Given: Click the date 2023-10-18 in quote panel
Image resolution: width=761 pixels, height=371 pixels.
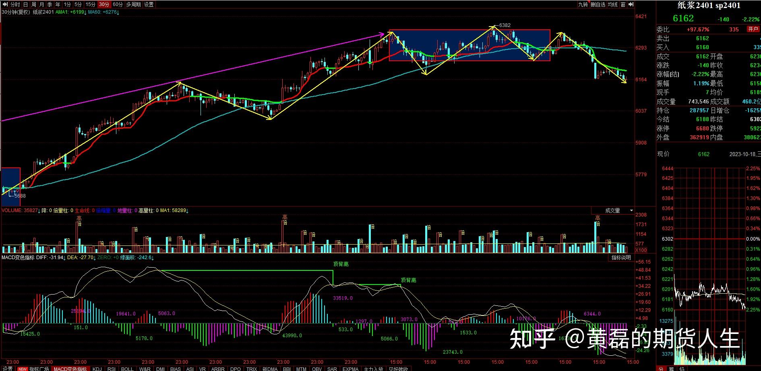Looking at the screenshot, I should click(742, 154).
